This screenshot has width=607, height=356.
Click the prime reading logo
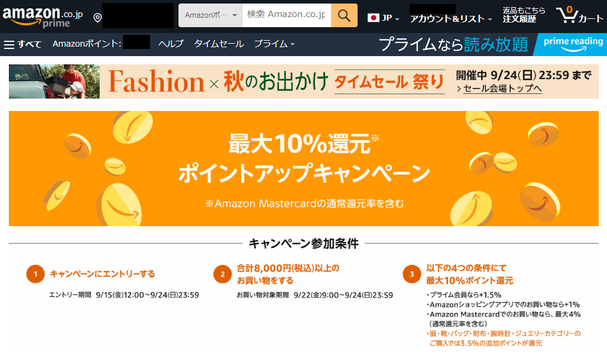(573, 44)
